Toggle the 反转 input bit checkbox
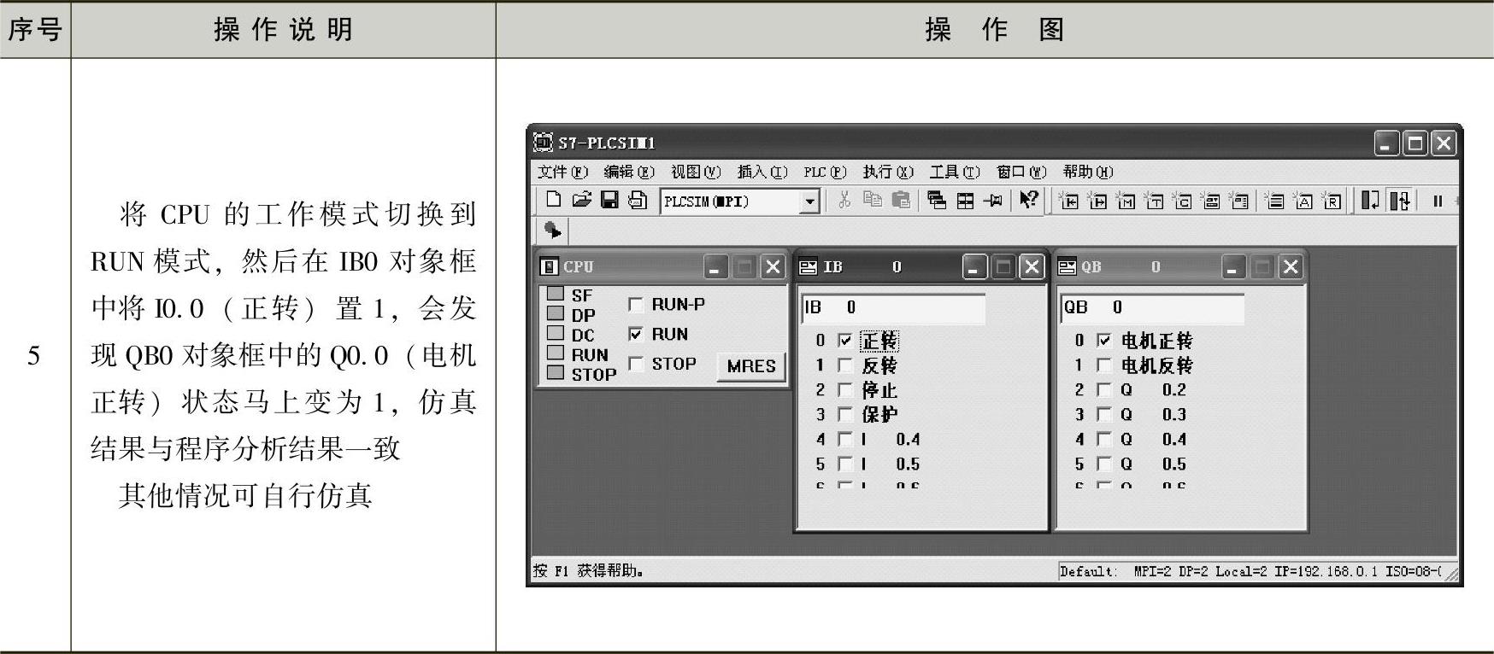 [845, 365]
